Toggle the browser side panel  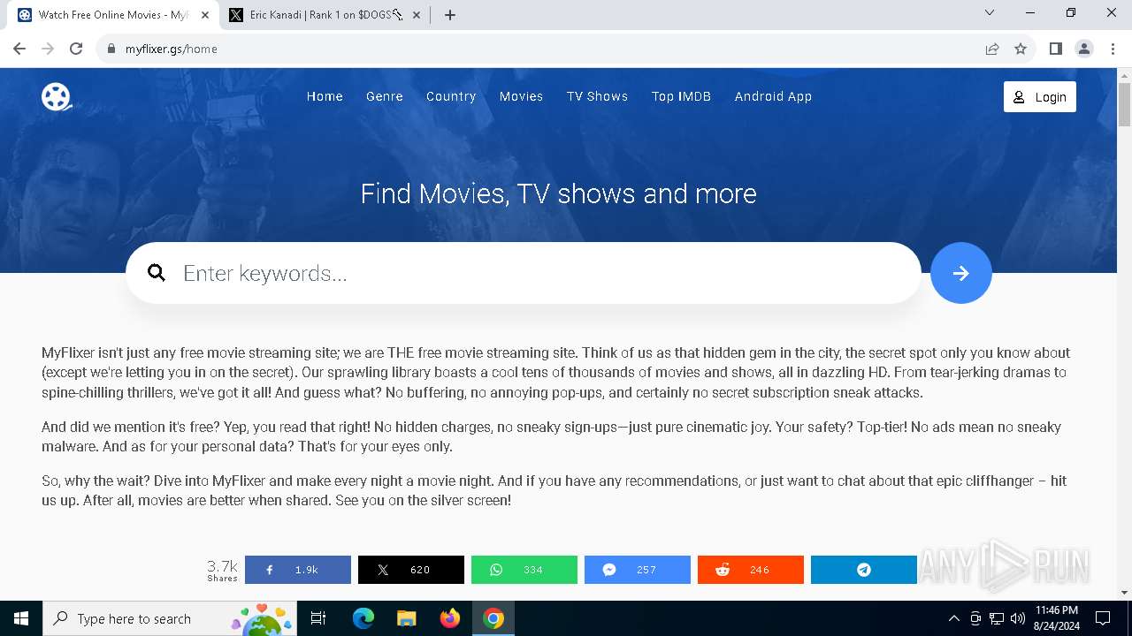click(1056, 49)
